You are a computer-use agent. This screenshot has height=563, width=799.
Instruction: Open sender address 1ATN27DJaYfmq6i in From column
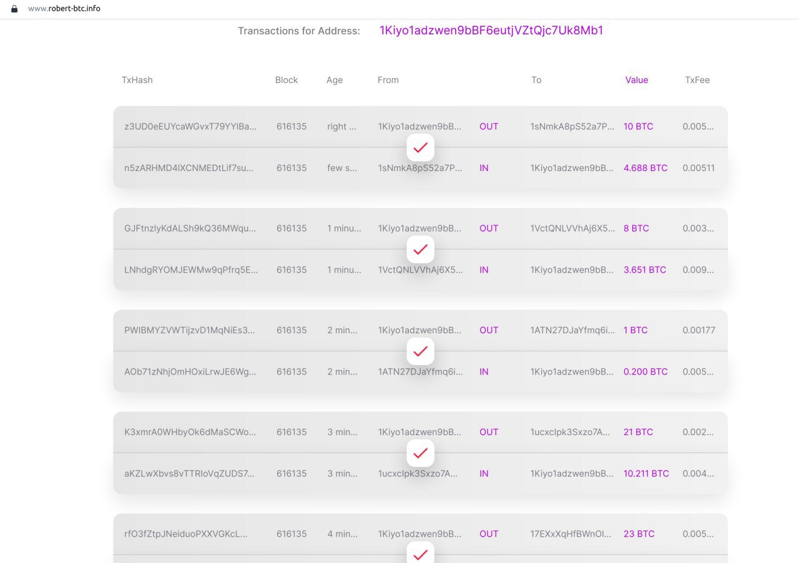pos(421,372)
